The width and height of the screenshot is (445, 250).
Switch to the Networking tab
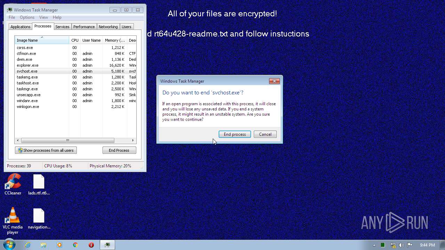pyautogui.click(x=108, y=27)
